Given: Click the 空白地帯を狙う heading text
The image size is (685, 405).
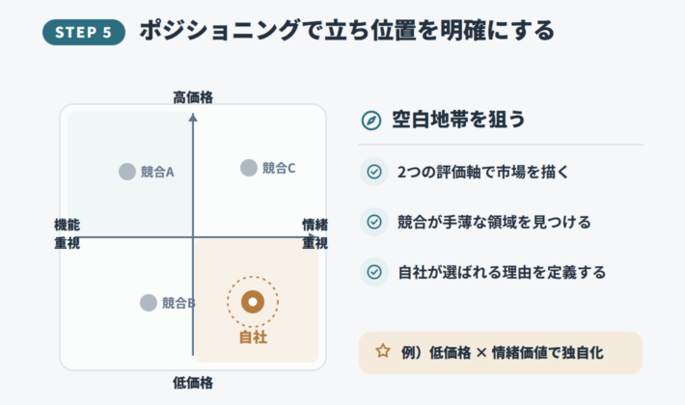Looking at the screenshot, I should point(458,120).
